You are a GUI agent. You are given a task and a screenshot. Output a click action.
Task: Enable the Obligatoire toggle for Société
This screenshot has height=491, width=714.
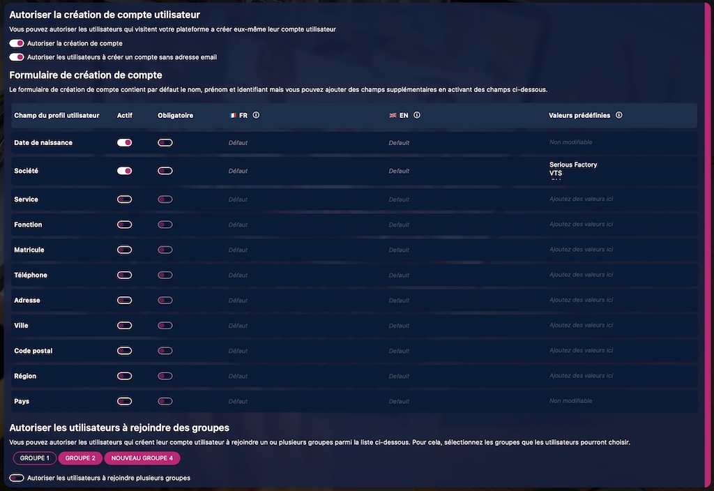165,170
